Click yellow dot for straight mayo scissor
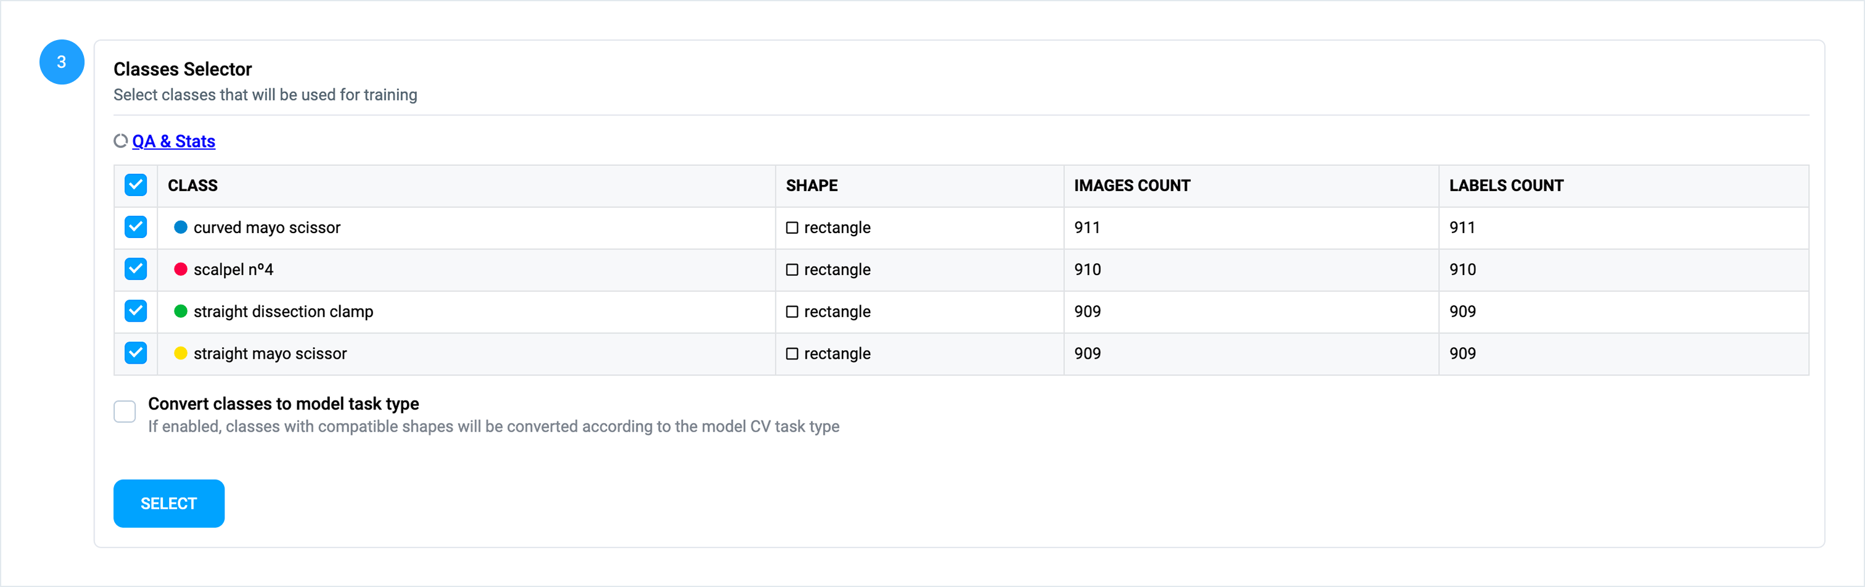 181,353
